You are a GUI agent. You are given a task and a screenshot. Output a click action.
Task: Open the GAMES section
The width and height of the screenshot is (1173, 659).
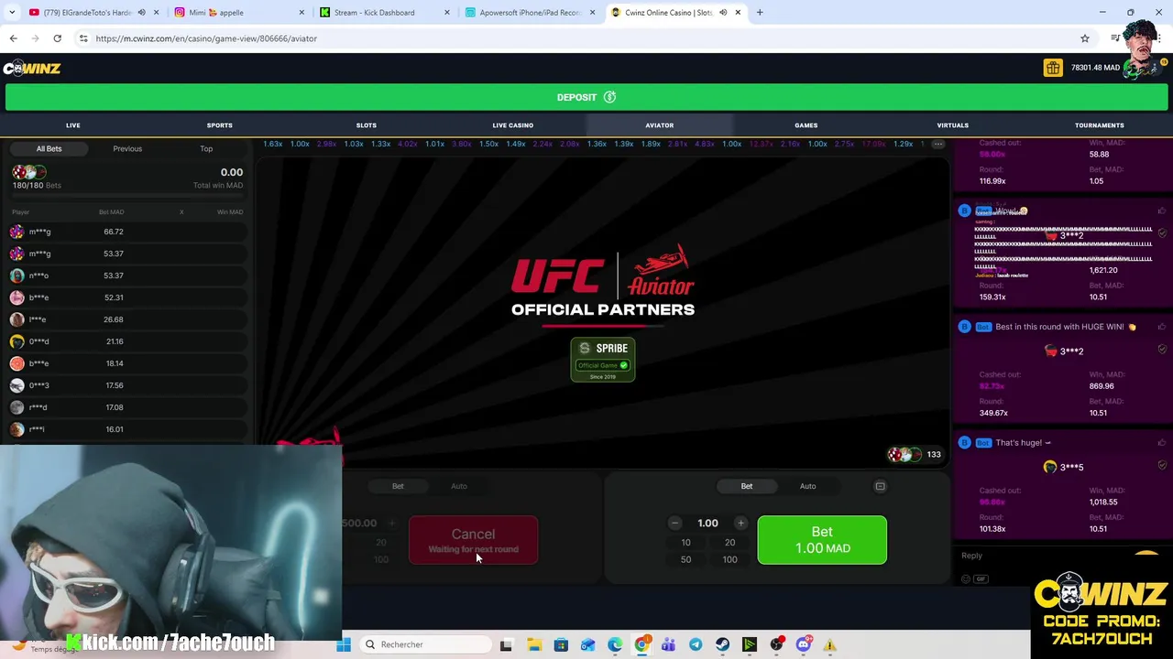(806, 125)
